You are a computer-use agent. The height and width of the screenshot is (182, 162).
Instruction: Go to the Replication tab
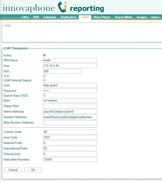click(68, 17)
